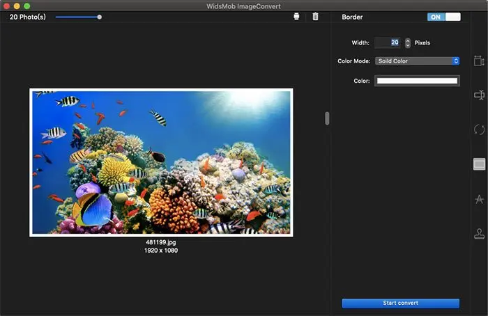This screenshot has width=488, height=316.
Task: Click the green fullscreen window button
Action: (27, 6)
